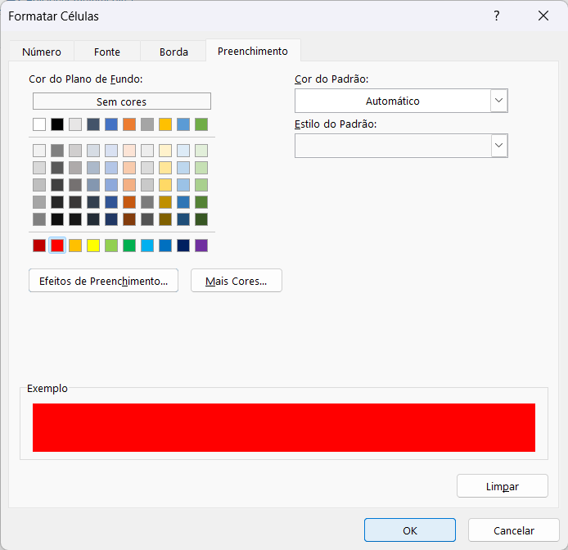Switch to the Fonte tab
The image size is (568, 550).
pyautogui.click(x=107, y=52)
